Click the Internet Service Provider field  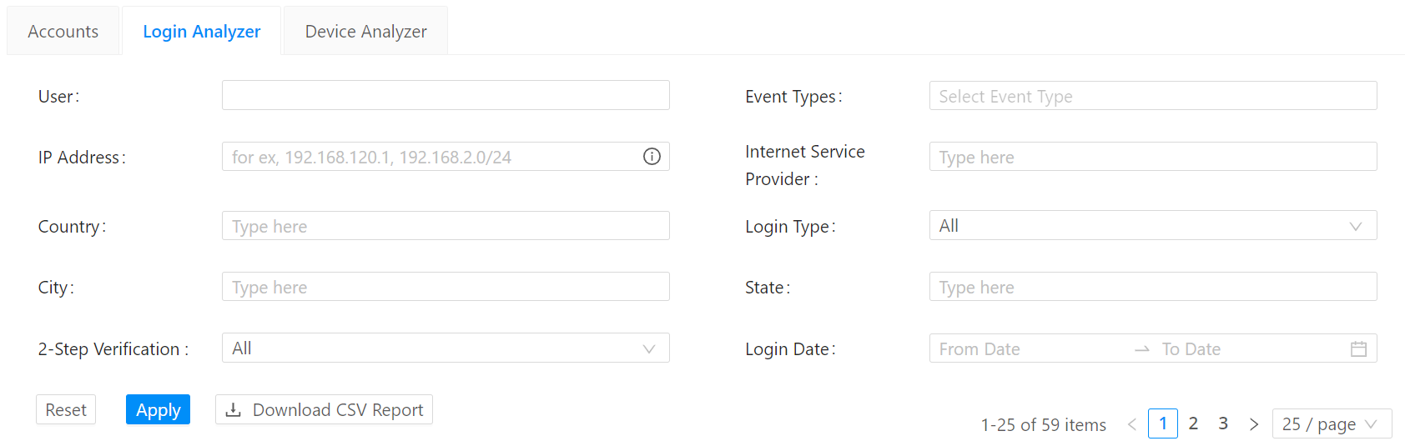tap(1152, 157)
